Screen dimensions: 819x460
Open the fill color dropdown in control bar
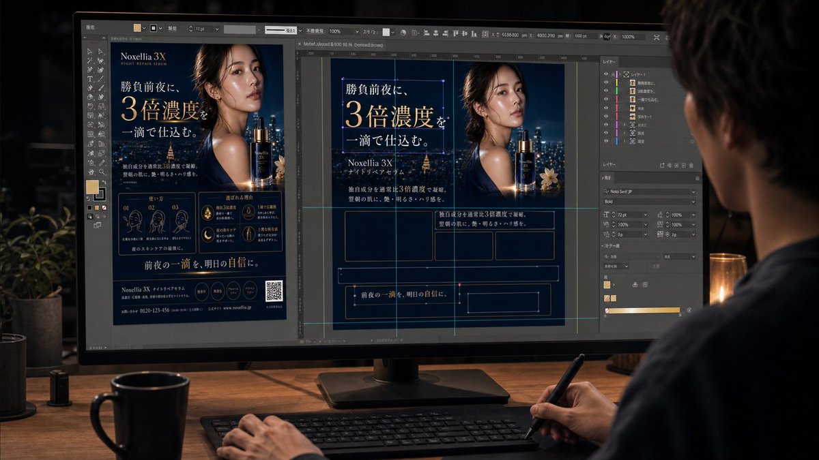click(x=144, y=29)
